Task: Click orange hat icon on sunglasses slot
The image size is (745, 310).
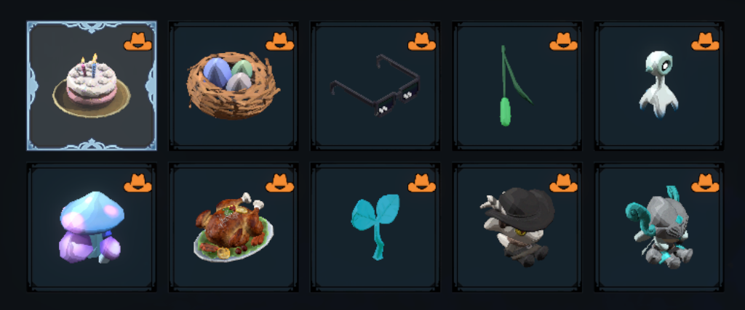Action: 422,41
